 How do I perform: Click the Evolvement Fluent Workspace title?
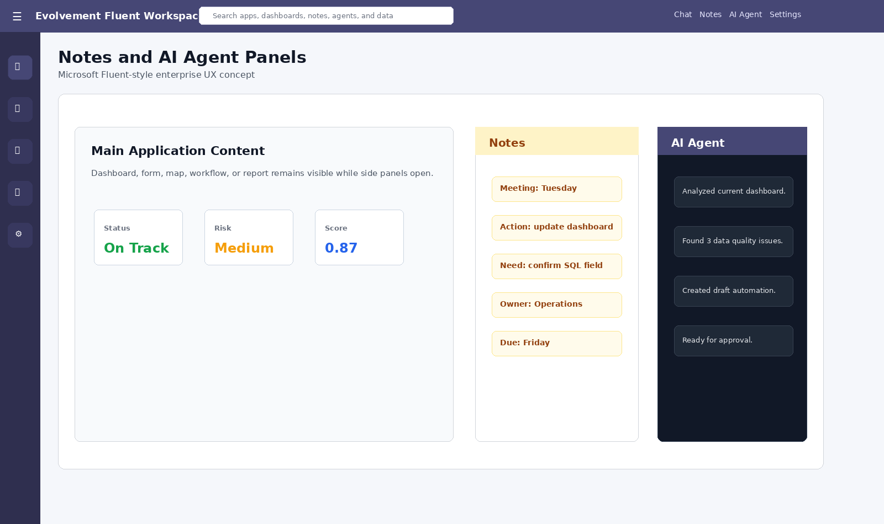pyautogui.click(x=117, y=16)
